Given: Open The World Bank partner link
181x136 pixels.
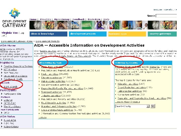Looking at the screenshot, I should click(x=12, y=107).
